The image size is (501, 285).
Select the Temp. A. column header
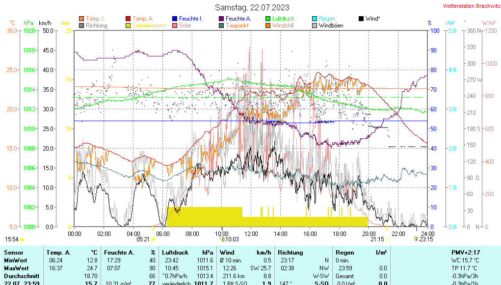click(57, 252)
